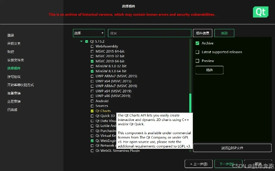Image resolution: width=275 pixels, height=171 pixels.
Task: Enable Qt WebGL Streaming Plugin checkbox
Action: tap(92, 150)
